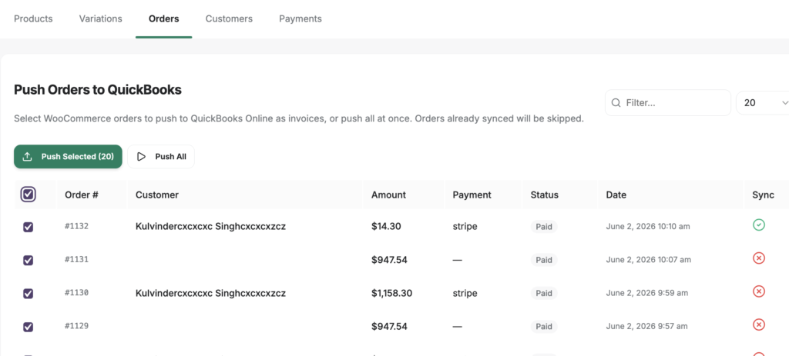Click customer name in order #1130 row
Screen dimensions: 789x356
click(x=211, y=293)
